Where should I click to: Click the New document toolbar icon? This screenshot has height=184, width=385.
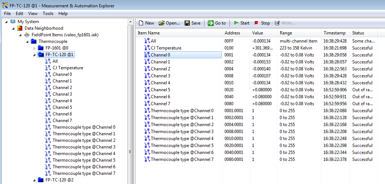(141, 23)
